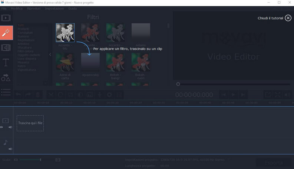Open the Transitions tab
Viewport: 294px width, 169px height.
pos(6,48)
